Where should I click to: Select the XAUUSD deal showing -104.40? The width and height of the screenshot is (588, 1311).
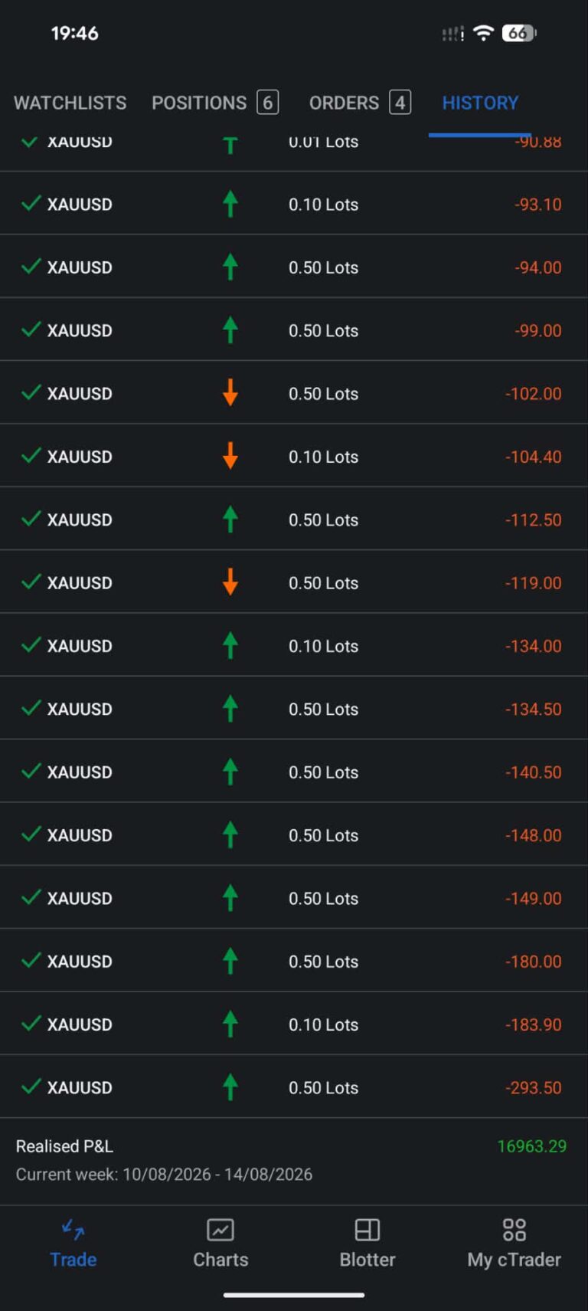pos(294,457)
